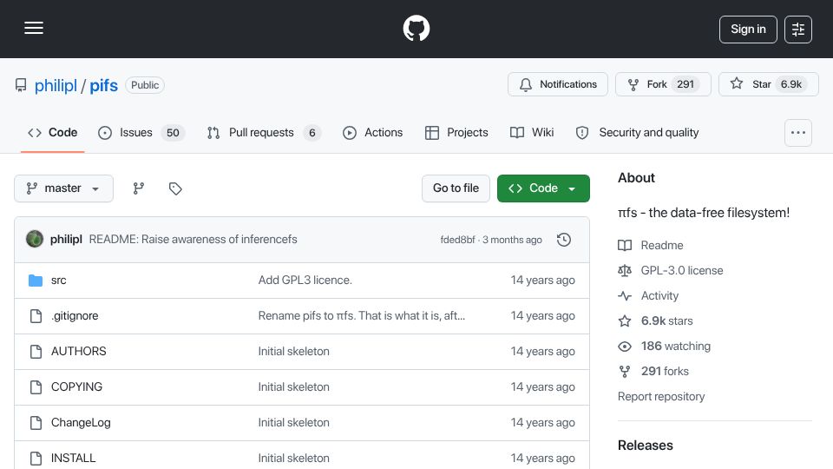
Task: Open the Pull requests tab
Action: click(x=264, y=132)
